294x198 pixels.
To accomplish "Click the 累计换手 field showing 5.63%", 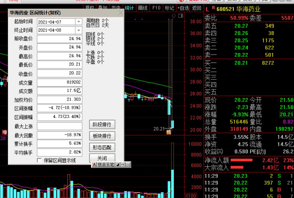I will coord(60,144).
